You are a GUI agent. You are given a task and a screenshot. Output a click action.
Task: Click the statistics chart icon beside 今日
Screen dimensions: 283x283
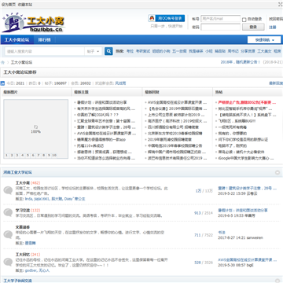click(x=2, y=83)
